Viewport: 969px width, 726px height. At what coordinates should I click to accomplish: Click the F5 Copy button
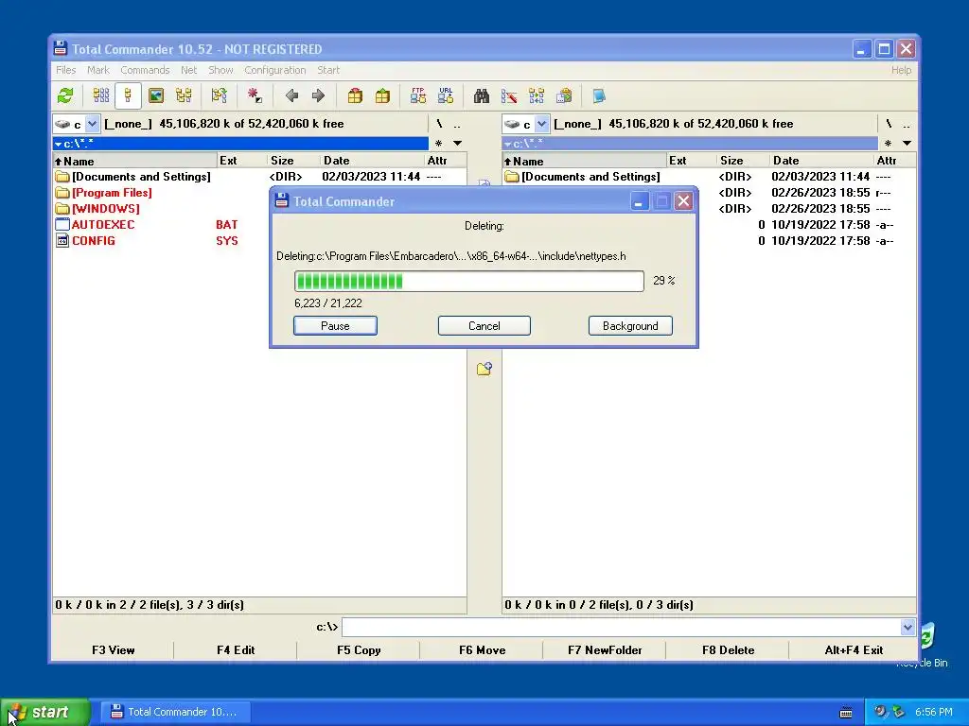[x=359, y=650]
